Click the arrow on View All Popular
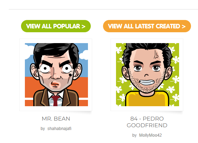This screenshot has width=198, height=143. tap(83, 26)
